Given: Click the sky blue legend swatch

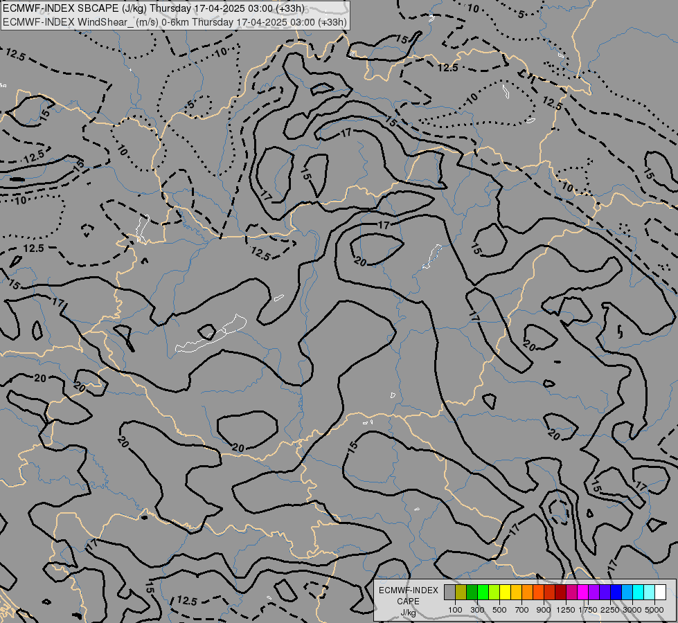Looking at the screenshot, I should [627, 593].
